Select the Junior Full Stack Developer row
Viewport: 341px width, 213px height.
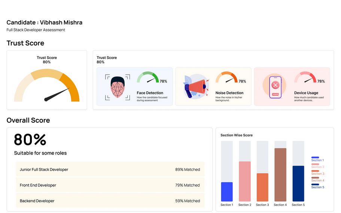click(110, 169)
